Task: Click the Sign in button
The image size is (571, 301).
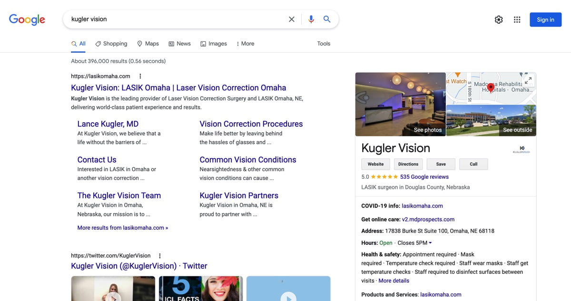Action: click(x=545, y=19)
